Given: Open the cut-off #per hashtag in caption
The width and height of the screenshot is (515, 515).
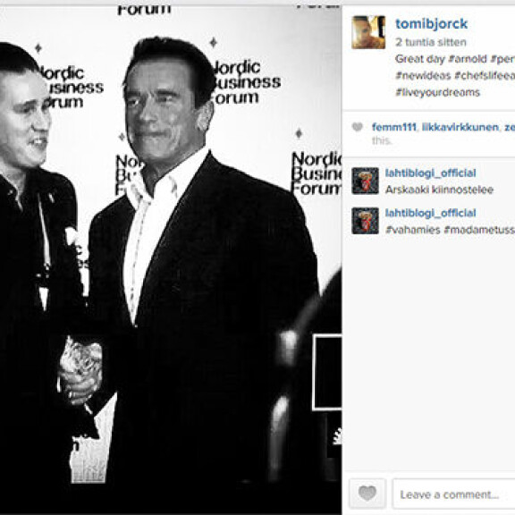Looking at the screenshot, I should [x=502, y=59].
